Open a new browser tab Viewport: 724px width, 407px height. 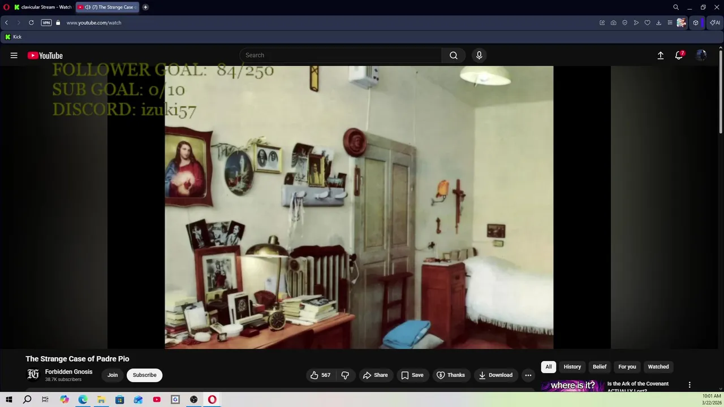(x=145, y=7)
